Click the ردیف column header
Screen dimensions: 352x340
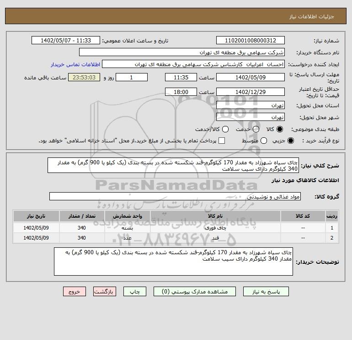pyautogui.click(x=332, y=216)
